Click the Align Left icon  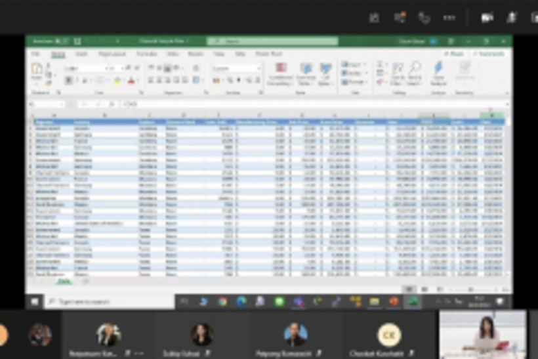tap(151, 80)
